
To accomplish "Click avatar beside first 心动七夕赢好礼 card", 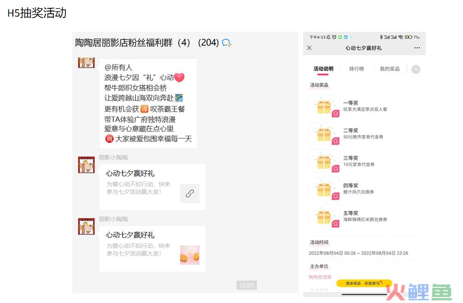I will point(86,165).
